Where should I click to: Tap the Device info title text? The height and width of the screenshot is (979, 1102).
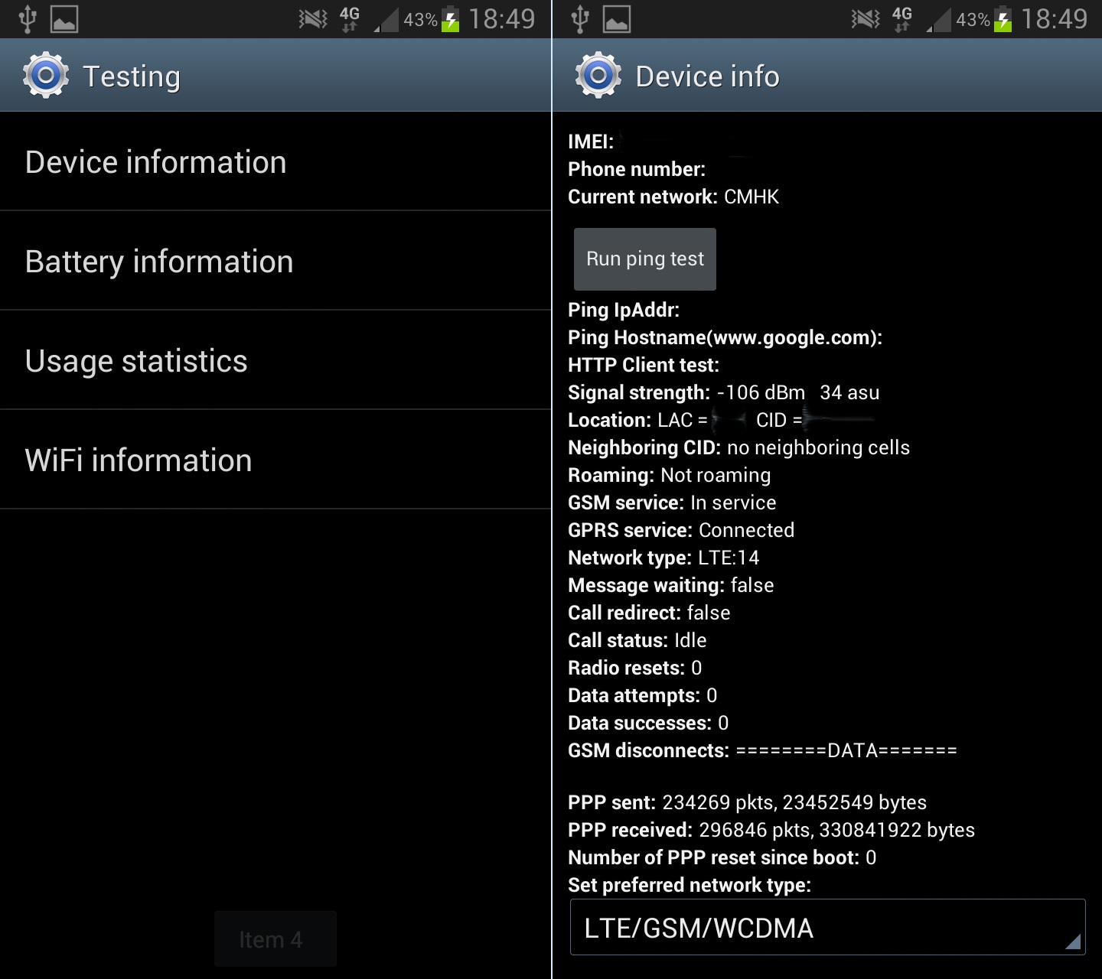click(708, 76)
